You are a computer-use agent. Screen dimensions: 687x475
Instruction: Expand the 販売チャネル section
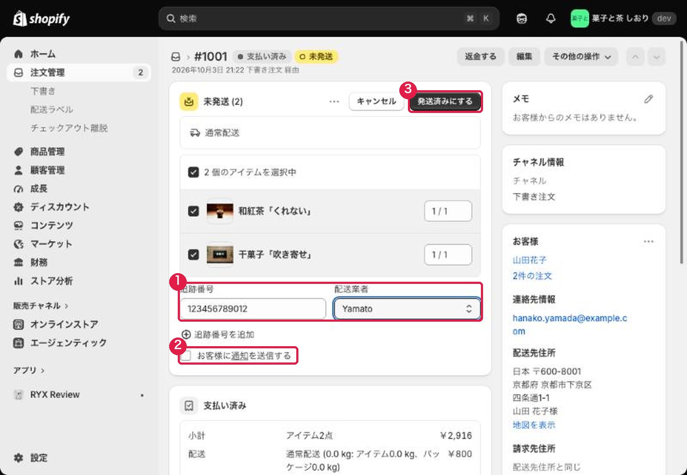pos(41,306)
